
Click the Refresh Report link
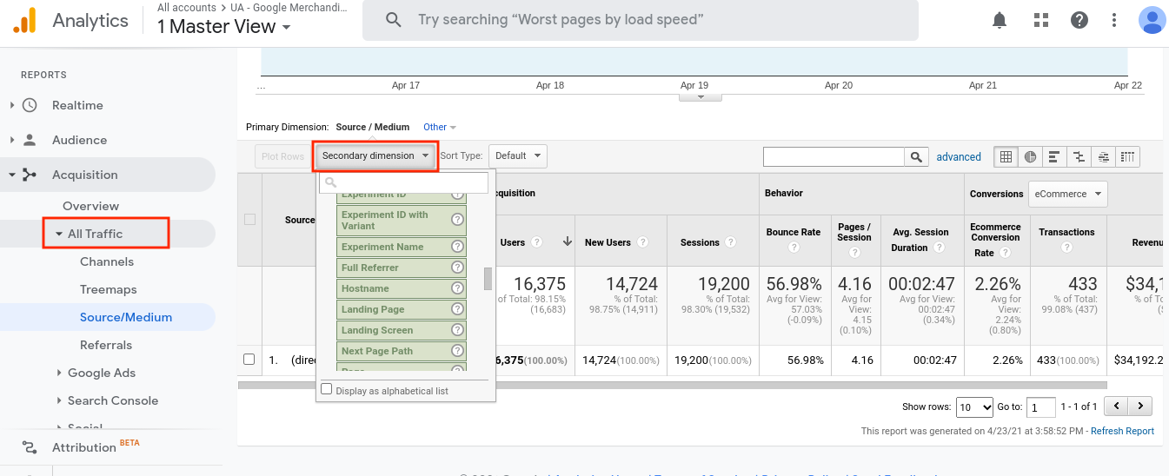[x=1122, y=431]
